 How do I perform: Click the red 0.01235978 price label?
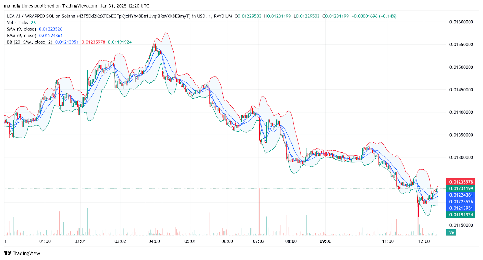click(x=461, y=182)
